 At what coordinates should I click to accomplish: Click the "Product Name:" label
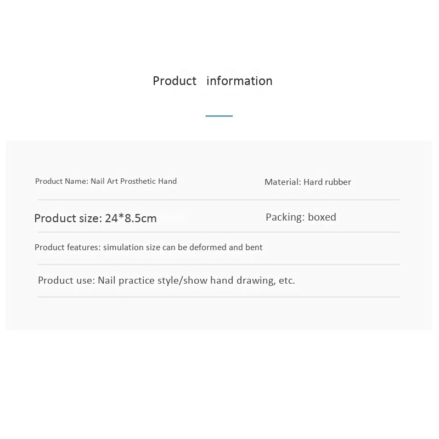[61, 181]
